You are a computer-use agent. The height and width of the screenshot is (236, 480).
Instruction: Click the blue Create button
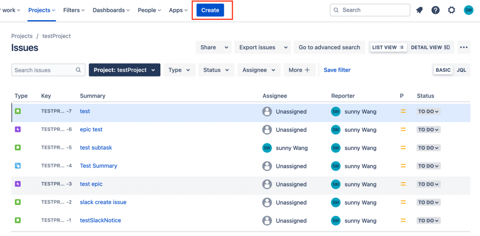pyautogui.click(x=210, y=10)
